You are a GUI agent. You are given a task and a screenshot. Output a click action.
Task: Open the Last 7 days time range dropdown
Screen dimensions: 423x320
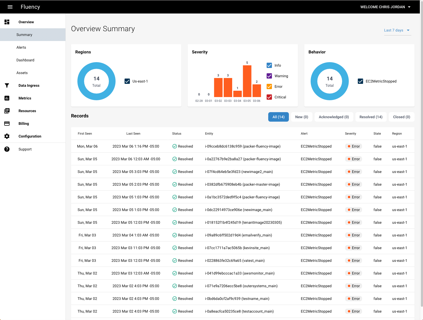(397, 30)
